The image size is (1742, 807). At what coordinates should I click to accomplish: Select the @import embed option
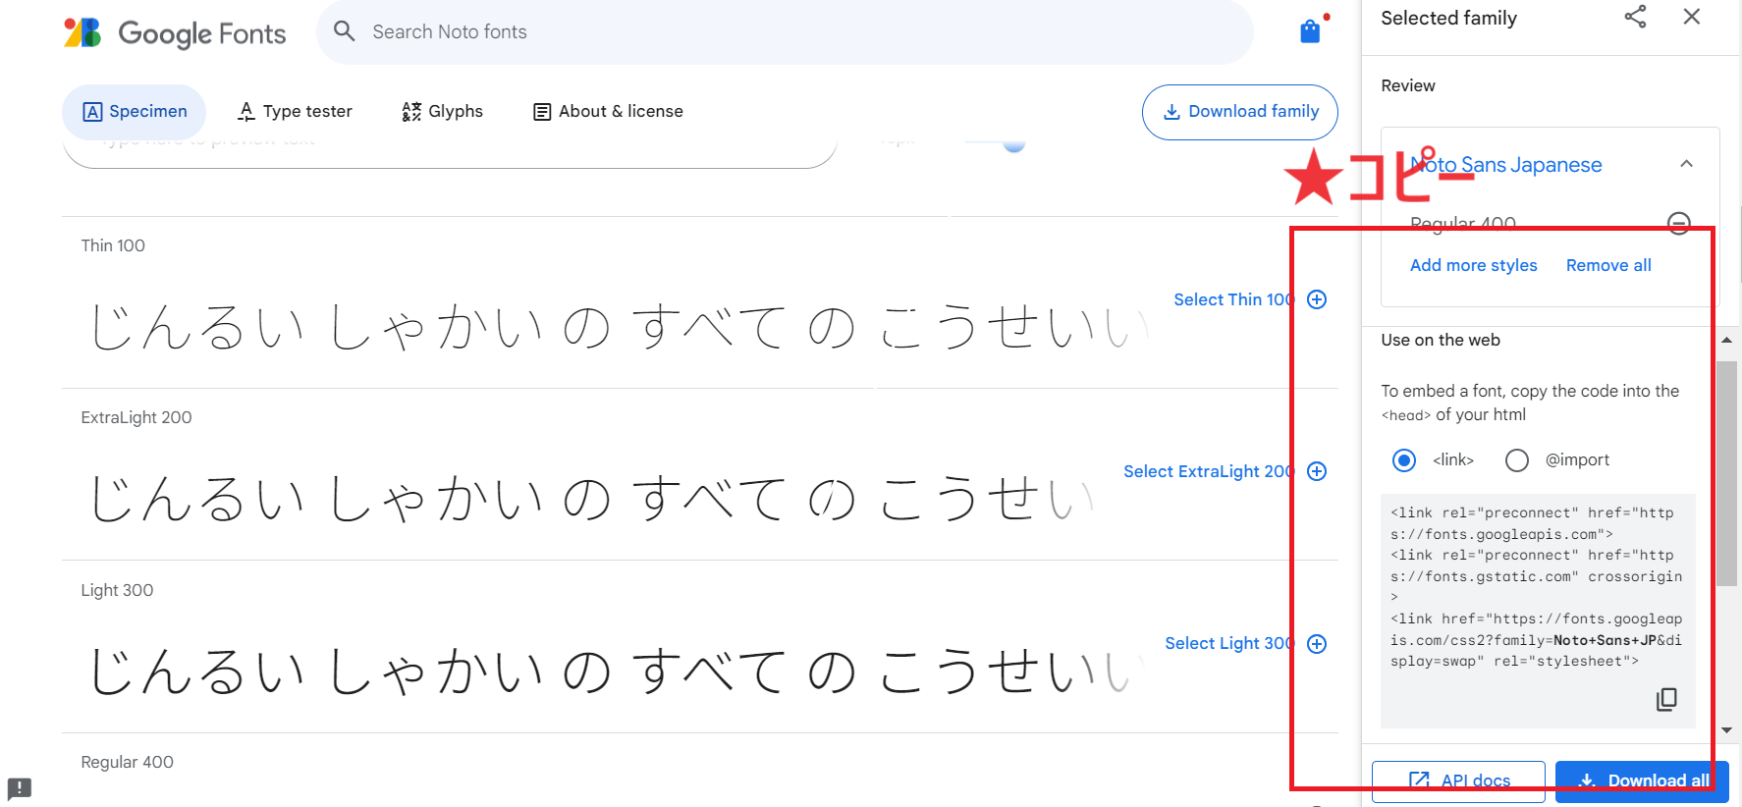click(1517, 460)
